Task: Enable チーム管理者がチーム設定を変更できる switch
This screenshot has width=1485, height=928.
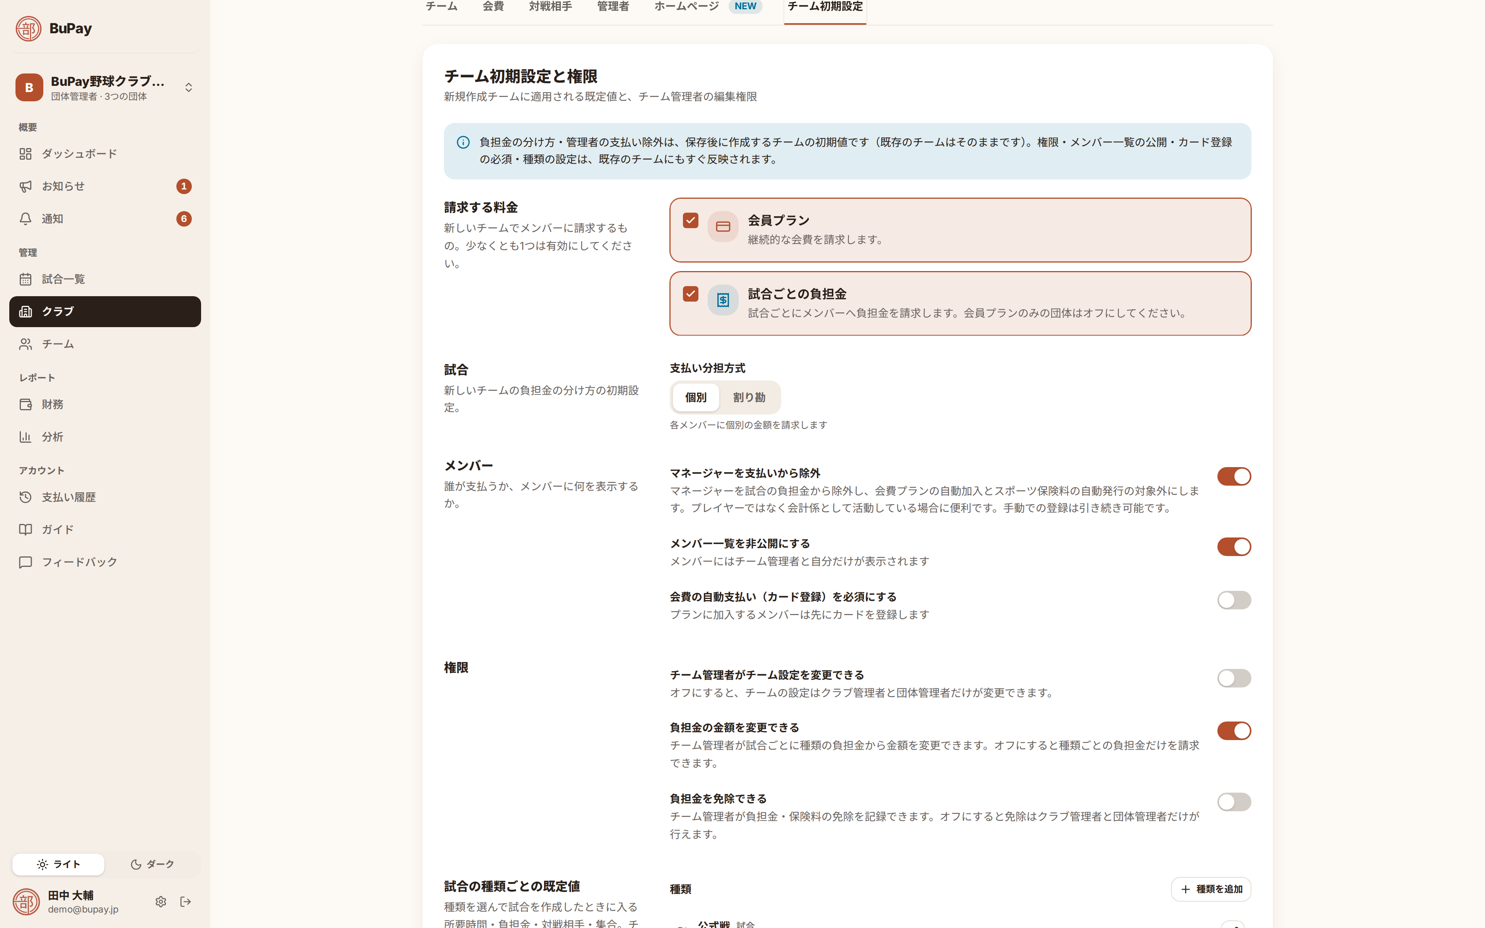Action: (1234, 678)
